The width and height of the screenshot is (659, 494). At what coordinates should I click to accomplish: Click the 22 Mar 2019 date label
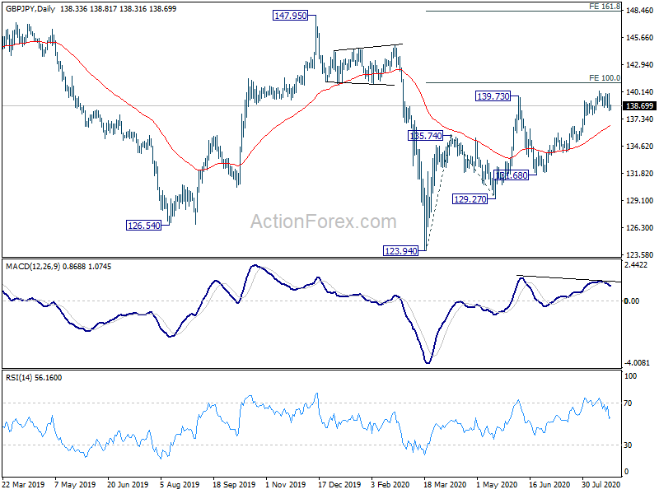tap(23, 485)
